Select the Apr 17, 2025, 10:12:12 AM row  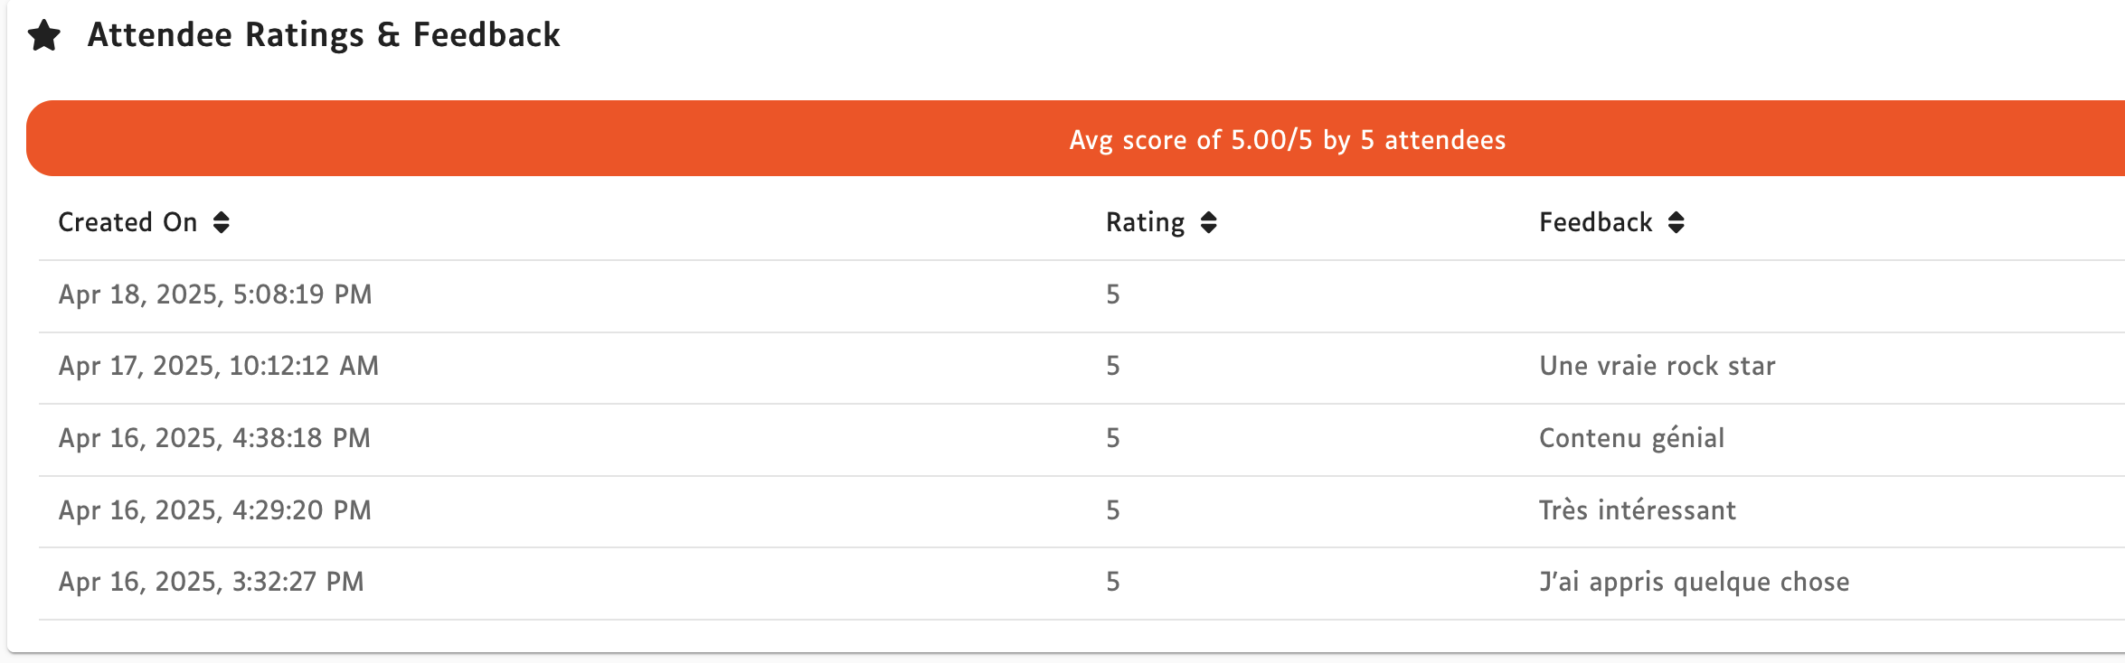click(x=219, y=366)
